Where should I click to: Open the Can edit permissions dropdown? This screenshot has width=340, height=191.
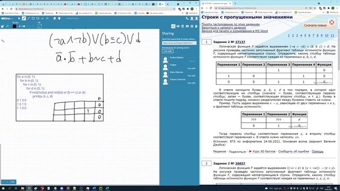[167, 51]
